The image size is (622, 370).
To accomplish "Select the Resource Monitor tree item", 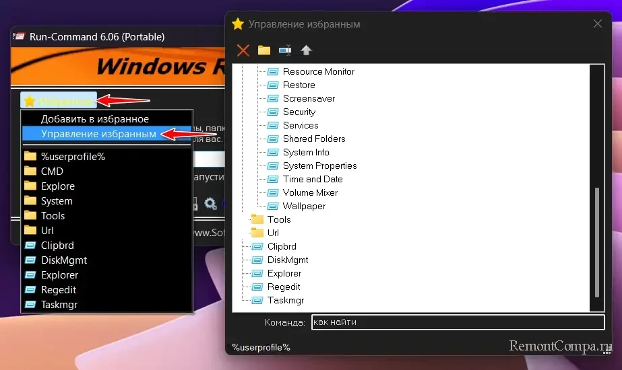I will coord(318,71).
